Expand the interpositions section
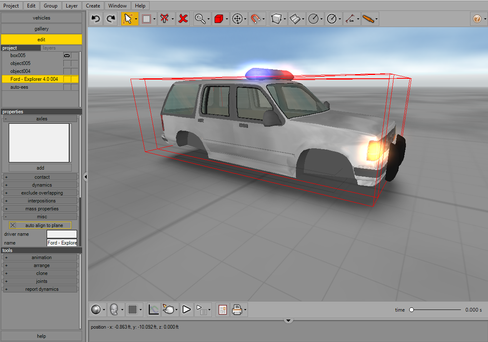The image size is (488, 342). 40,201
